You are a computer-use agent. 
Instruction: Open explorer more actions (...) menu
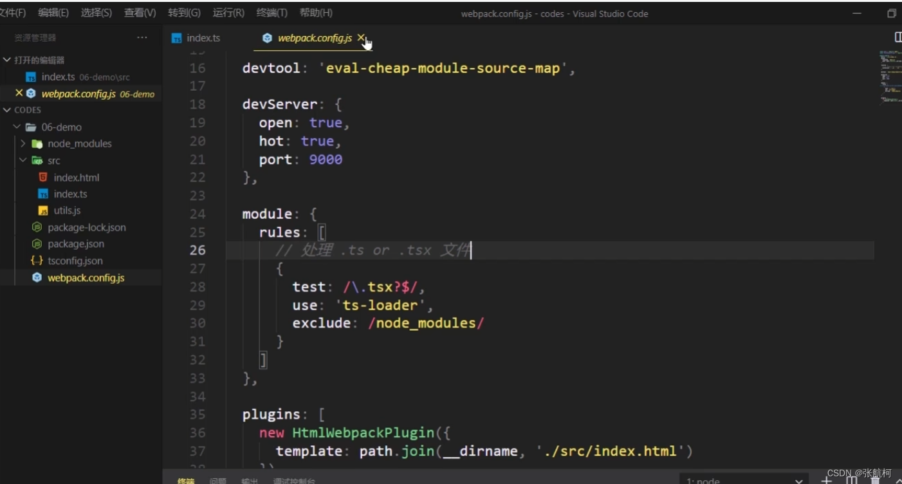[x=142, y=38]
